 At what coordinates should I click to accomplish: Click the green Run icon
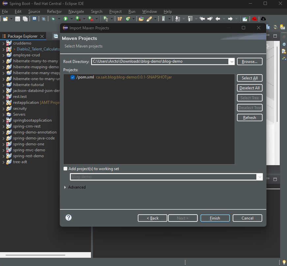pyautogui.click(x=66, y=19)
